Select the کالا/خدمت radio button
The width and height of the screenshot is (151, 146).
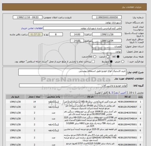pyautogui.click(x=95, y=57)
